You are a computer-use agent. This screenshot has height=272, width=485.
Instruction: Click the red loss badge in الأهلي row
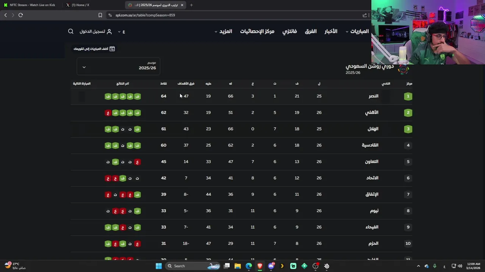(108, 113)
